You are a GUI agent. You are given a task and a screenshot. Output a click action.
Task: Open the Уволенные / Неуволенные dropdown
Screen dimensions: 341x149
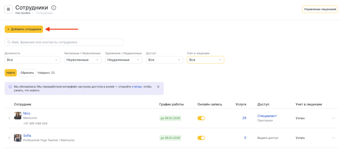click(83, 60)
